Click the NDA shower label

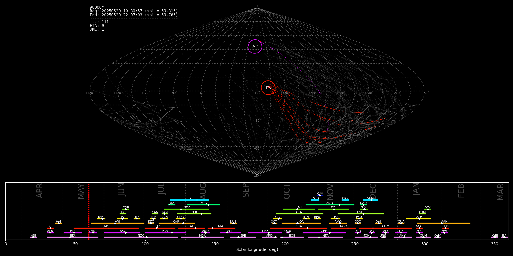[x=203, y=236]
